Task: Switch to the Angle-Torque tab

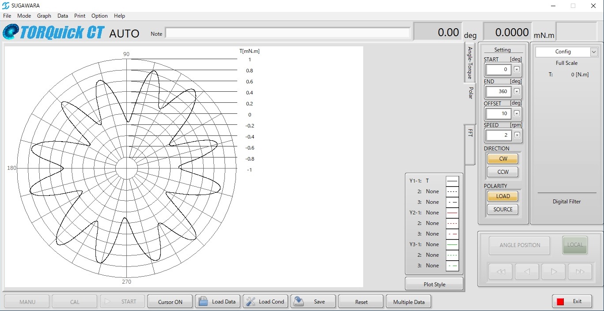Action: click(x=470, y=63)
